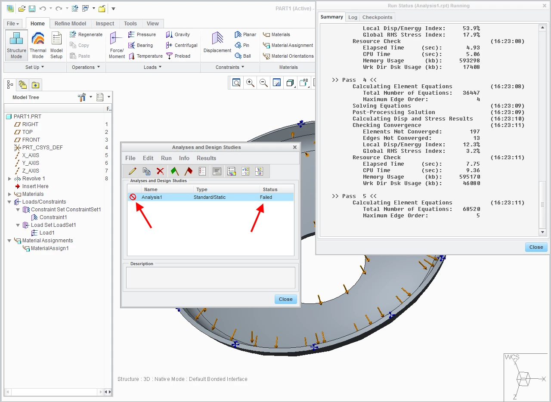Open the Operations group dropdown
This screenshot has width=551, height=402.
pos(86,67)
